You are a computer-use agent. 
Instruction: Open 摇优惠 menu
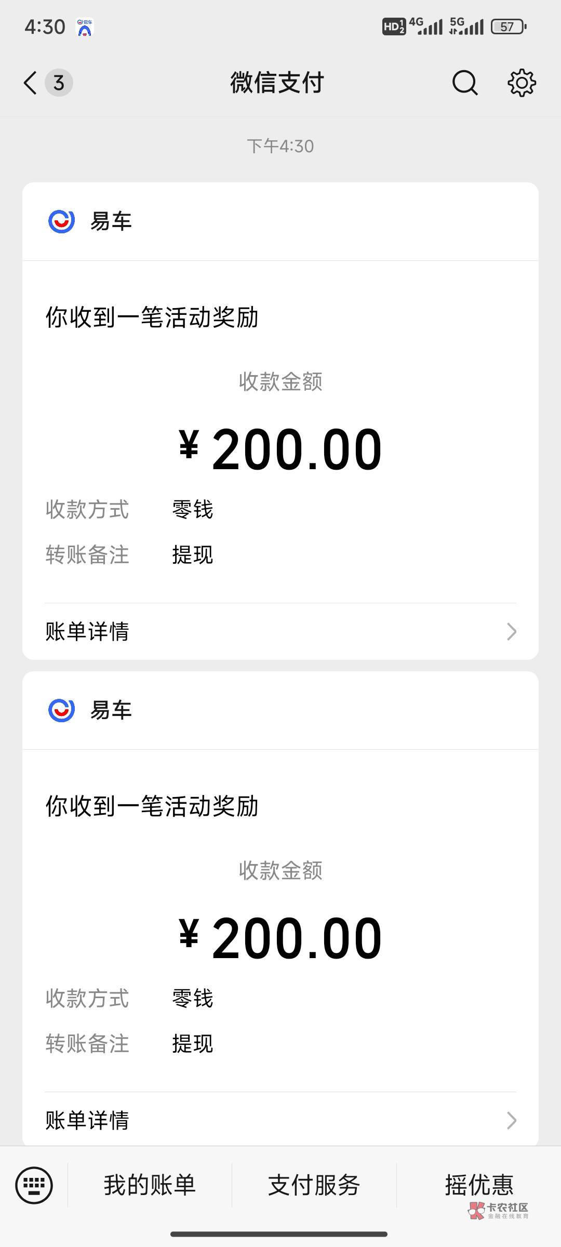tap(478, 1185)
